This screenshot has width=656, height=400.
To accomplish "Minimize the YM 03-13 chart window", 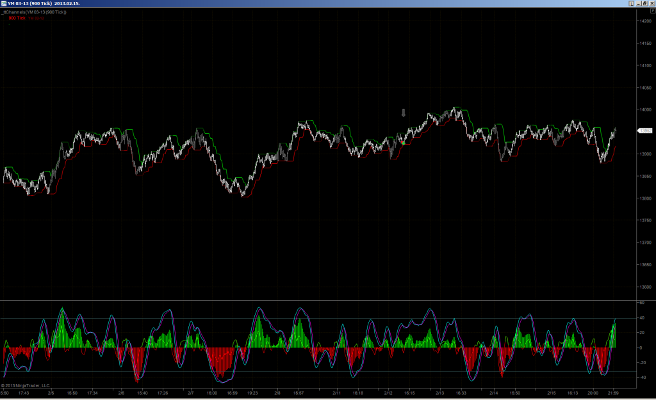I will coord(639,3).
